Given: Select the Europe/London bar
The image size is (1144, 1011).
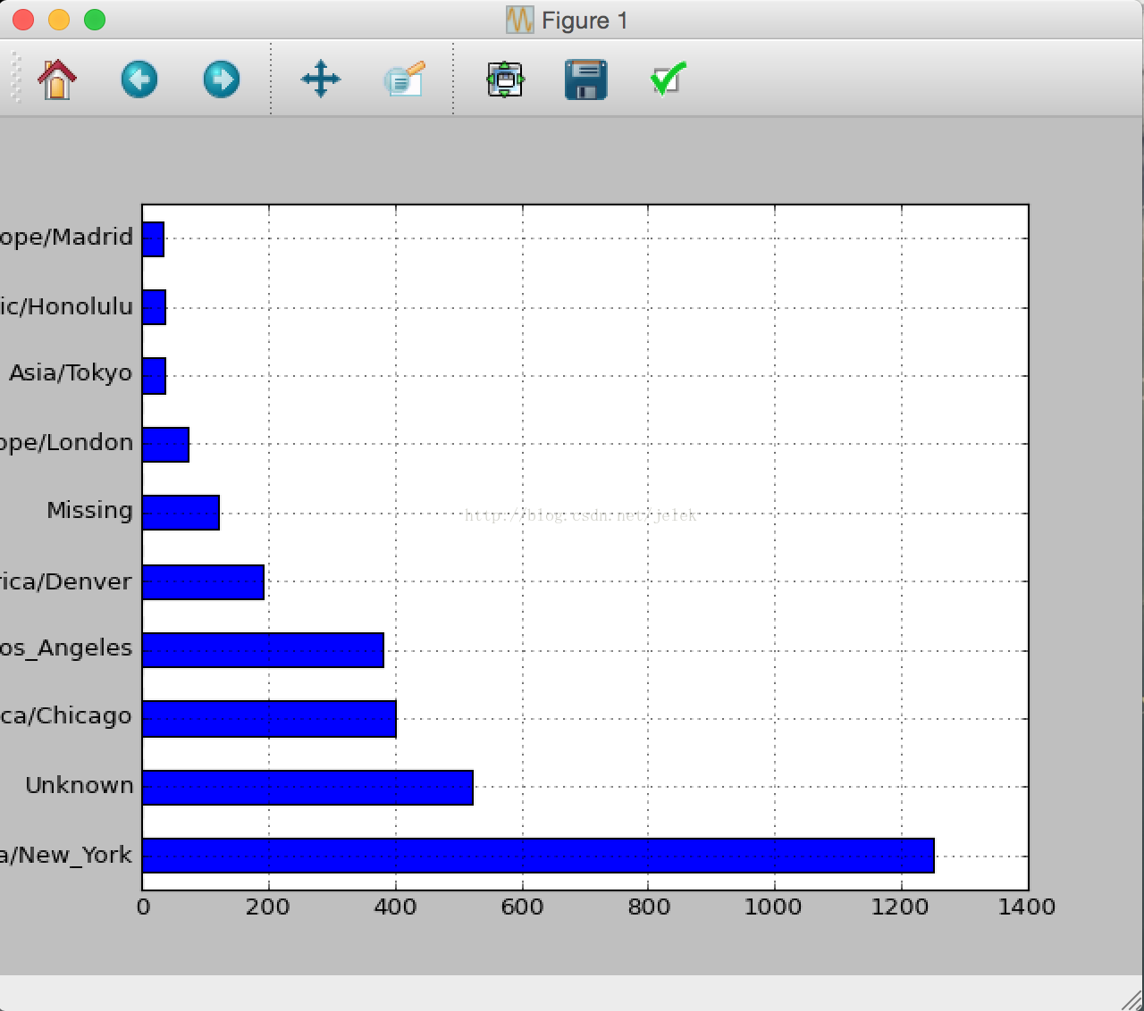Looking at the screenshot, I should coord(165,444).
